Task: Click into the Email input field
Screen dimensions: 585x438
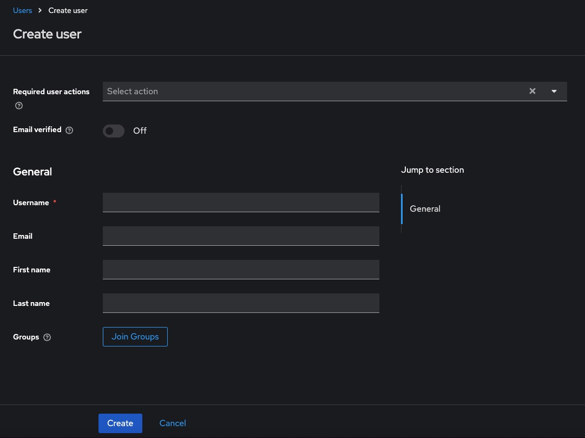Action: (241, 236)
